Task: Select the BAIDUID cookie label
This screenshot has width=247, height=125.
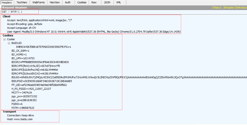Action: click(x=17, y=43)
